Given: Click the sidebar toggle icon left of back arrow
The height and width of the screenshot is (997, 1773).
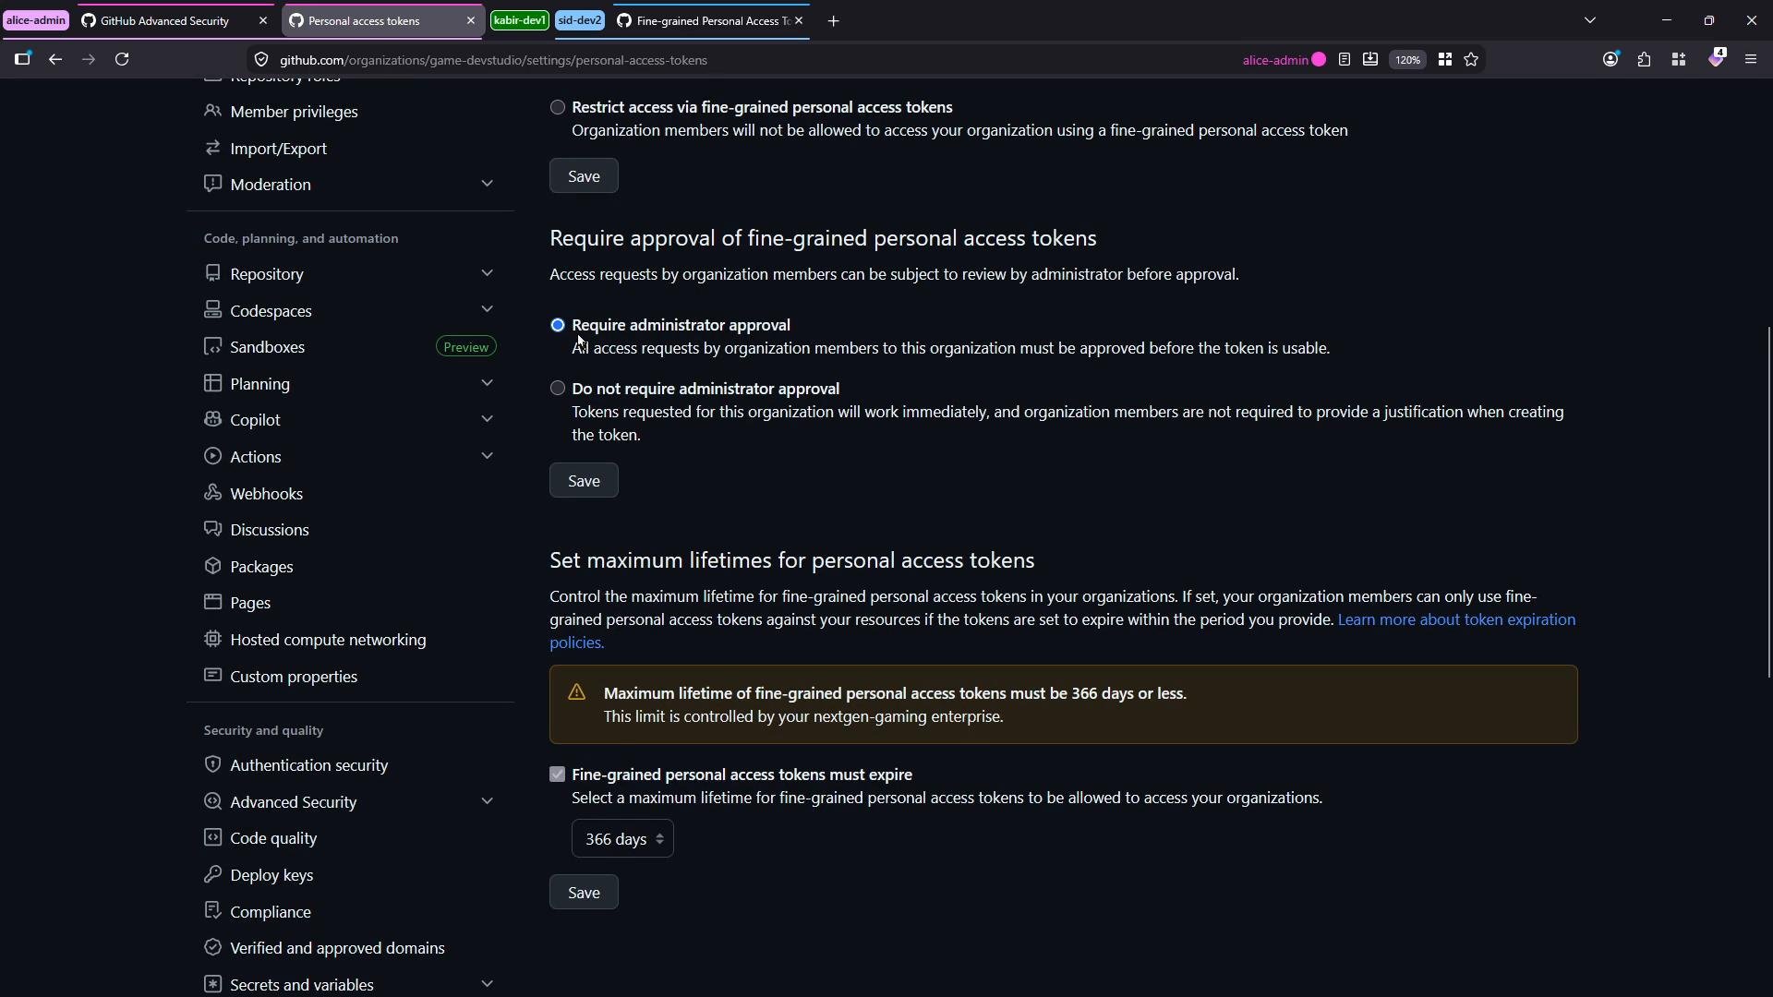Looking at the screenshot, I should tap(23, 60).
